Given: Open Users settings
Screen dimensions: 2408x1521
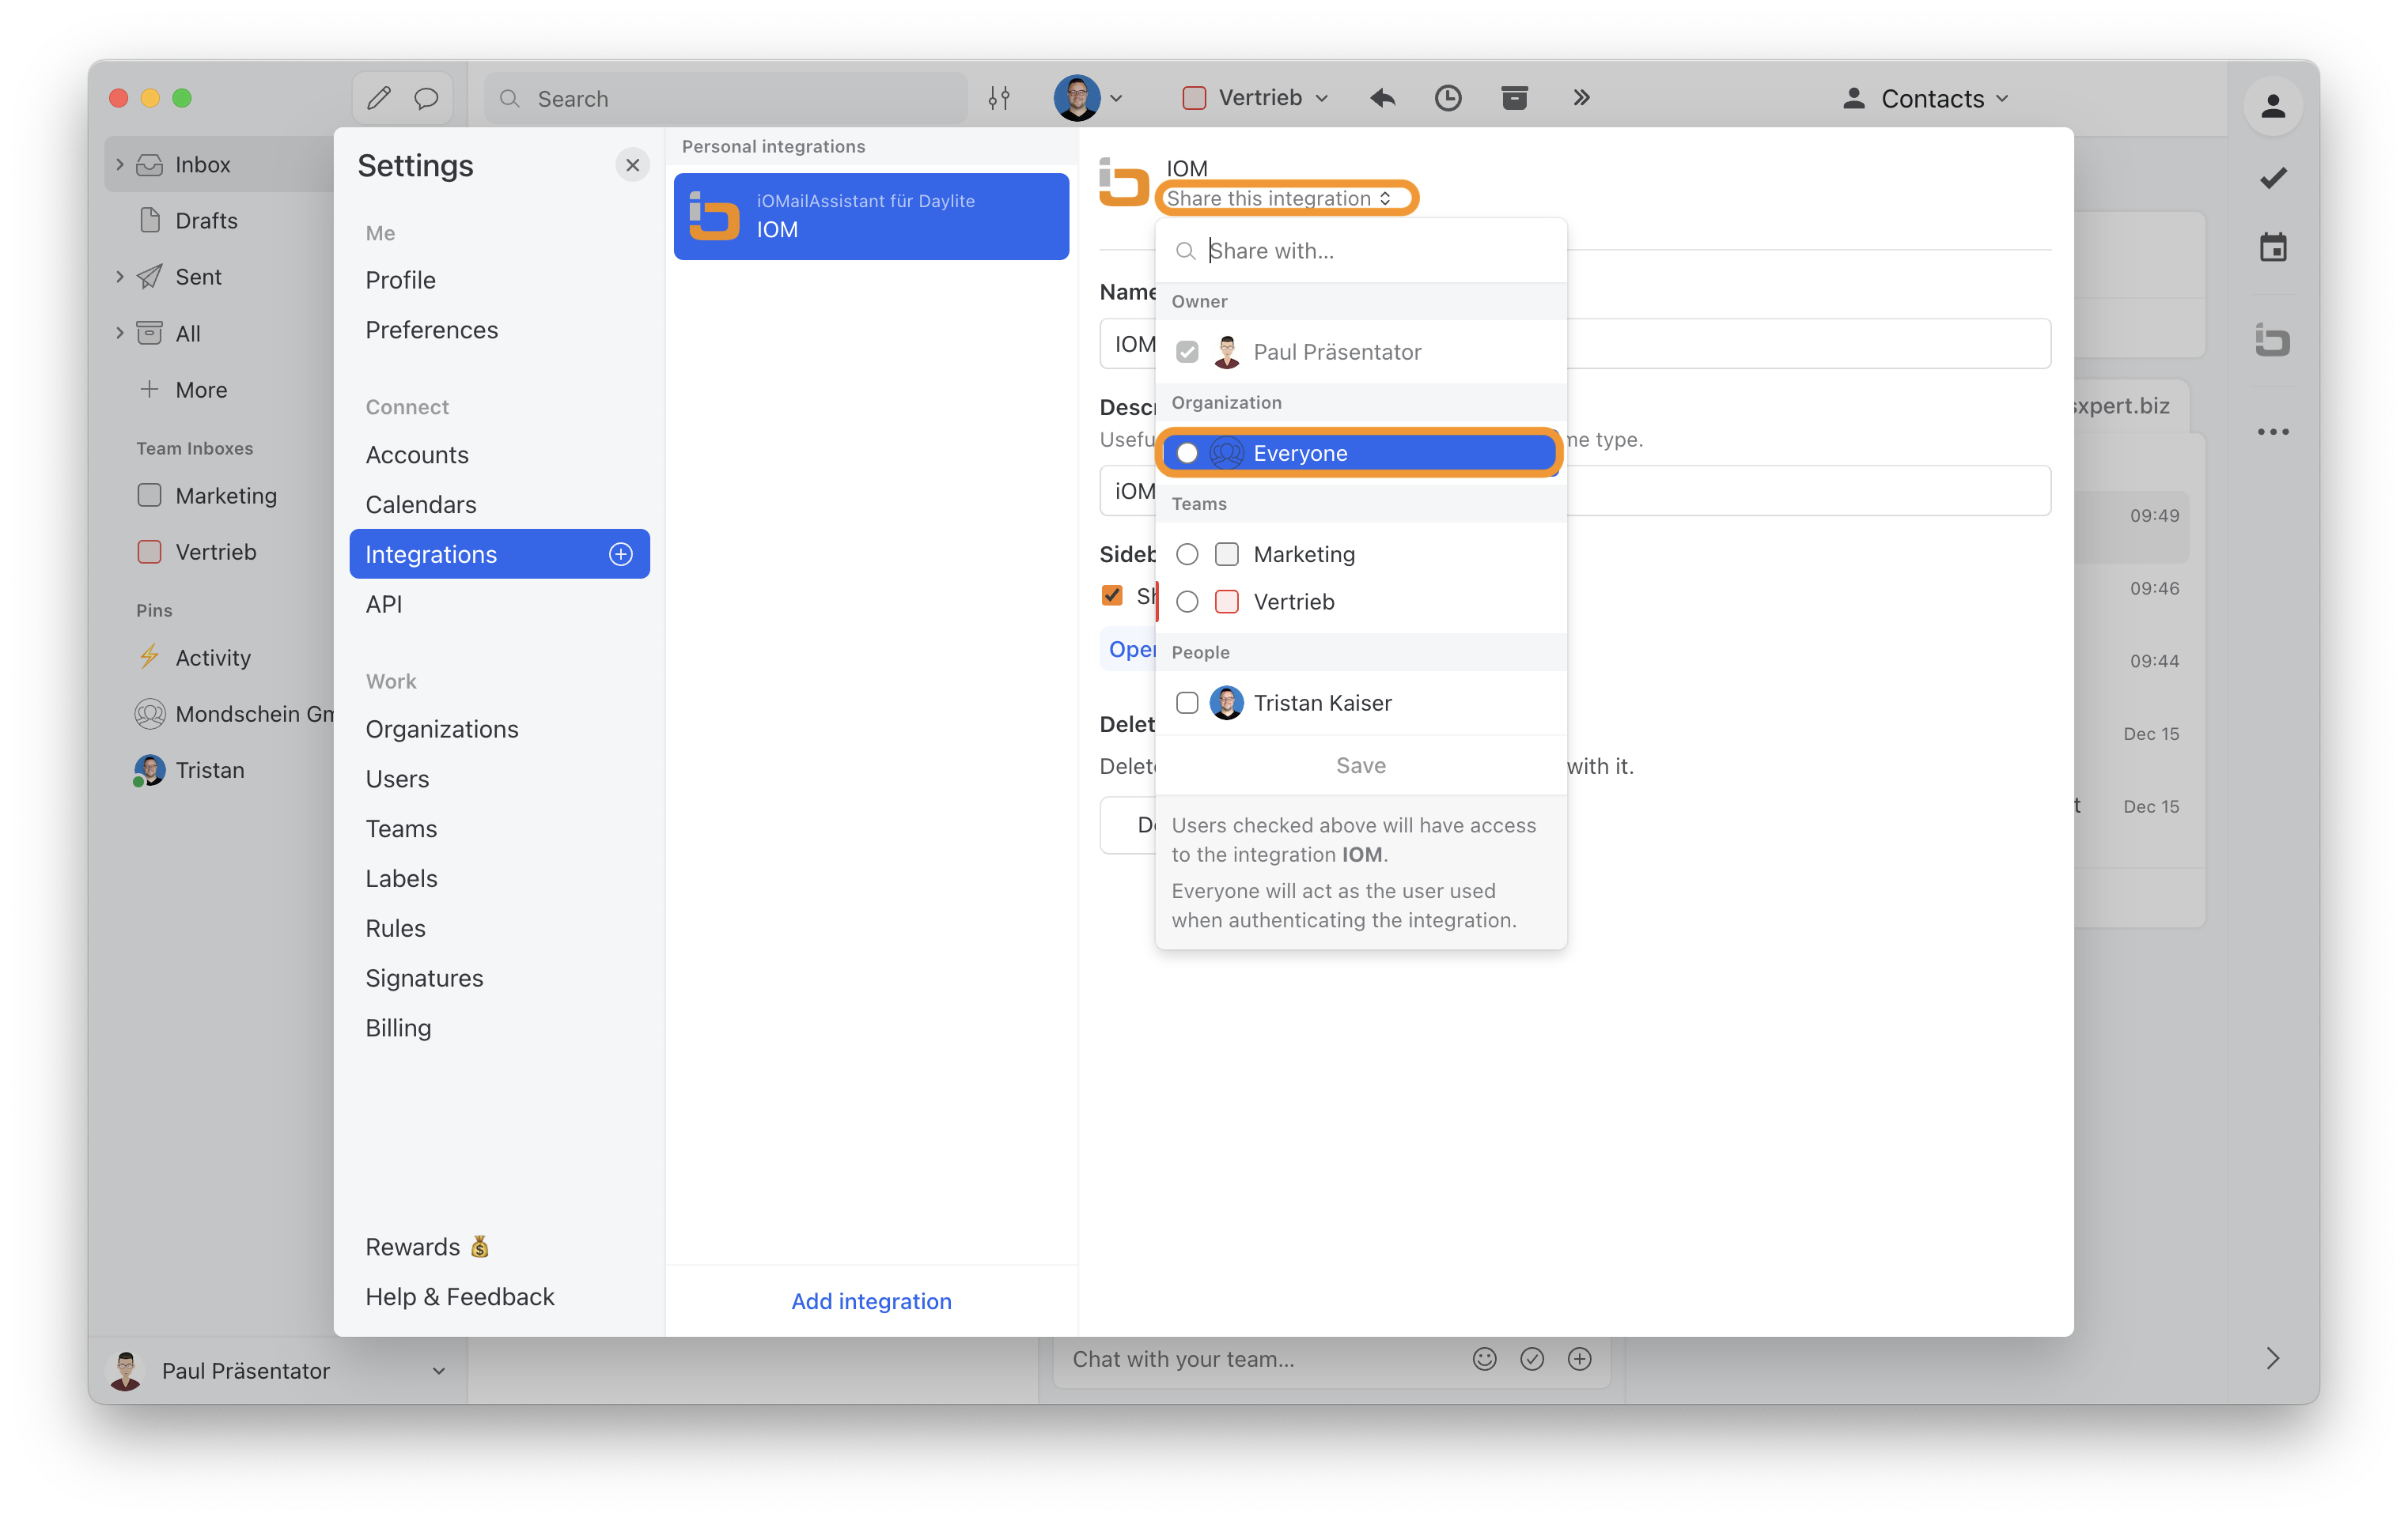Looking at the screenshot, I should (397, 779).
